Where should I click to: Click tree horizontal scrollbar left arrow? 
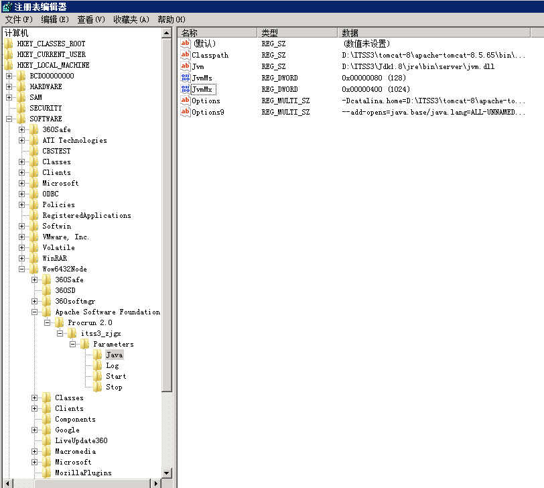click(8, 483)
